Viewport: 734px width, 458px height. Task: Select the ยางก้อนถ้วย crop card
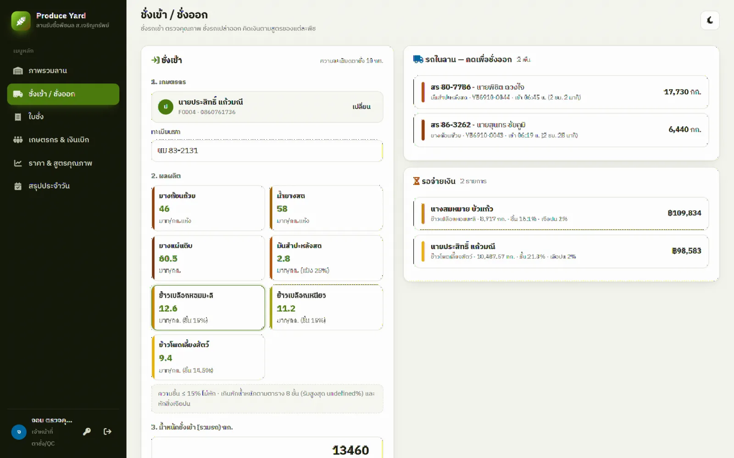point(208,208)
